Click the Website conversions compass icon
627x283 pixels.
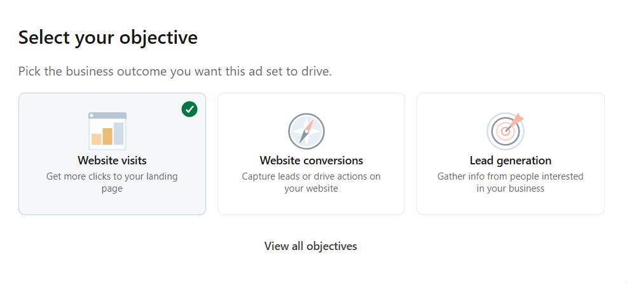(307, 131)
